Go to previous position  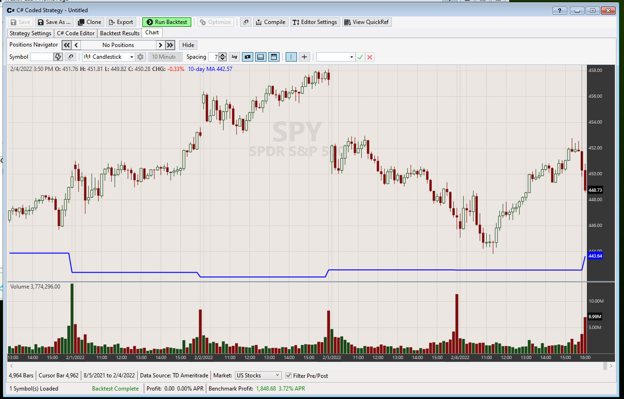(x=76, y=45)
